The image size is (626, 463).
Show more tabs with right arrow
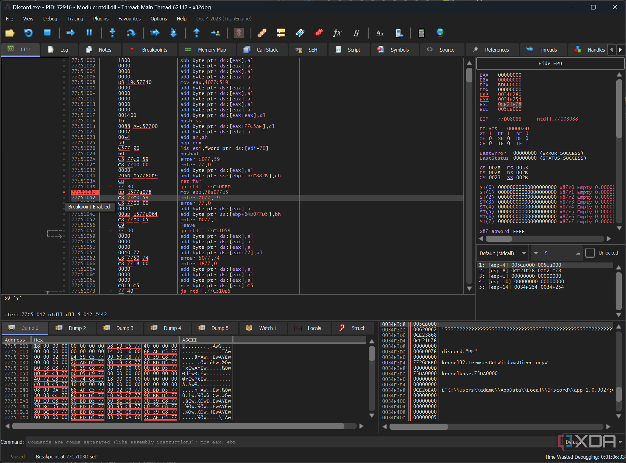[x=620, y=50]
